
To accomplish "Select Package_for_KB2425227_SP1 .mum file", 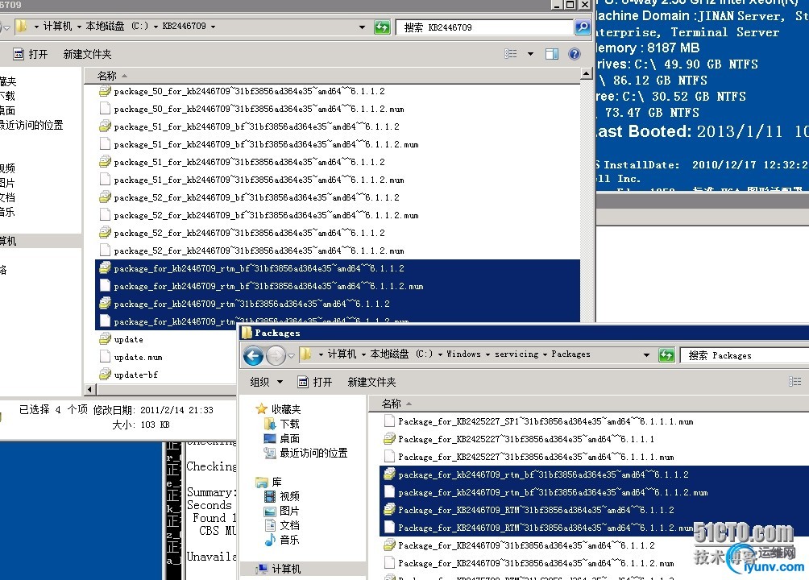I will pyautogui.click(x=539, y=421).
